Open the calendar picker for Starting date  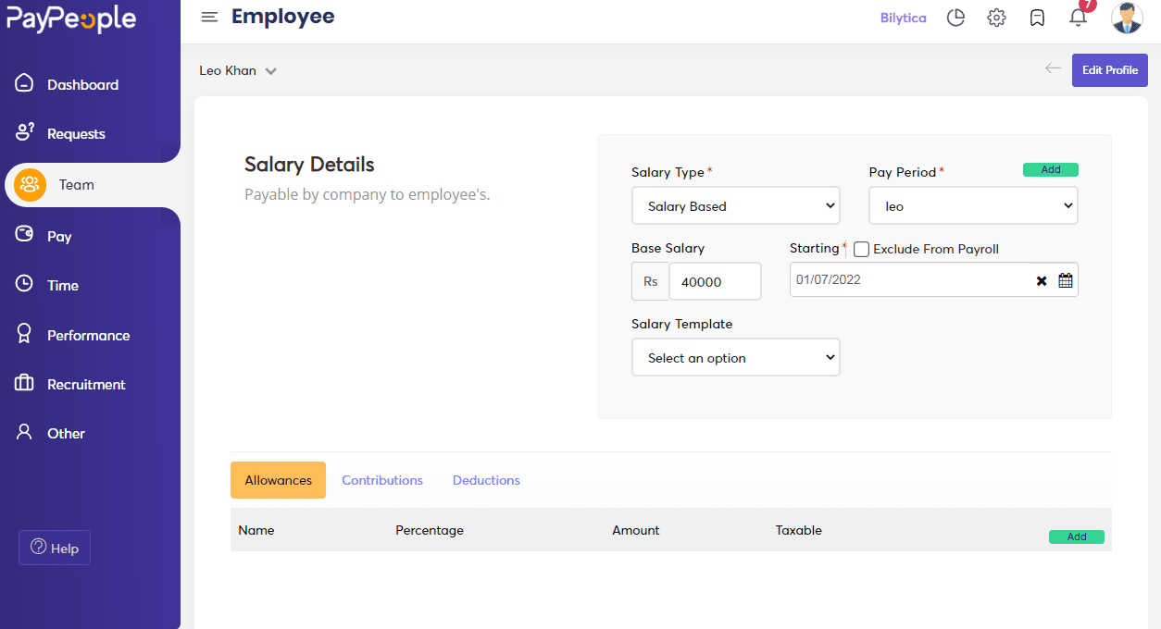[x=1065, y=279]
